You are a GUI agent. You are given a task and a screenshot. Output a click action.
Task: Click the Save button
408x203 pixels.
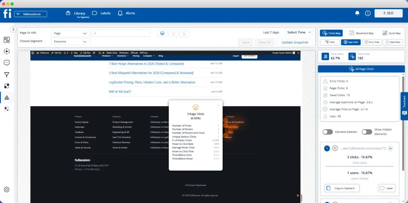point(245,42)
